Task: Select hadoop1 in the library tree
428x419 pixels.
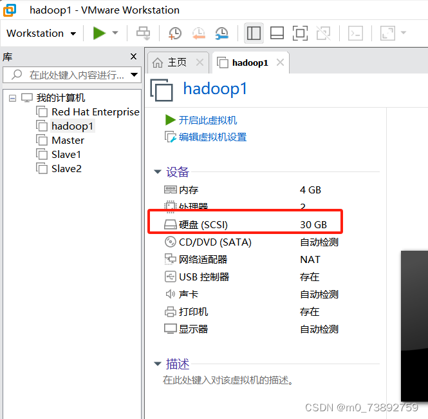Action: (x=72, y=126)
